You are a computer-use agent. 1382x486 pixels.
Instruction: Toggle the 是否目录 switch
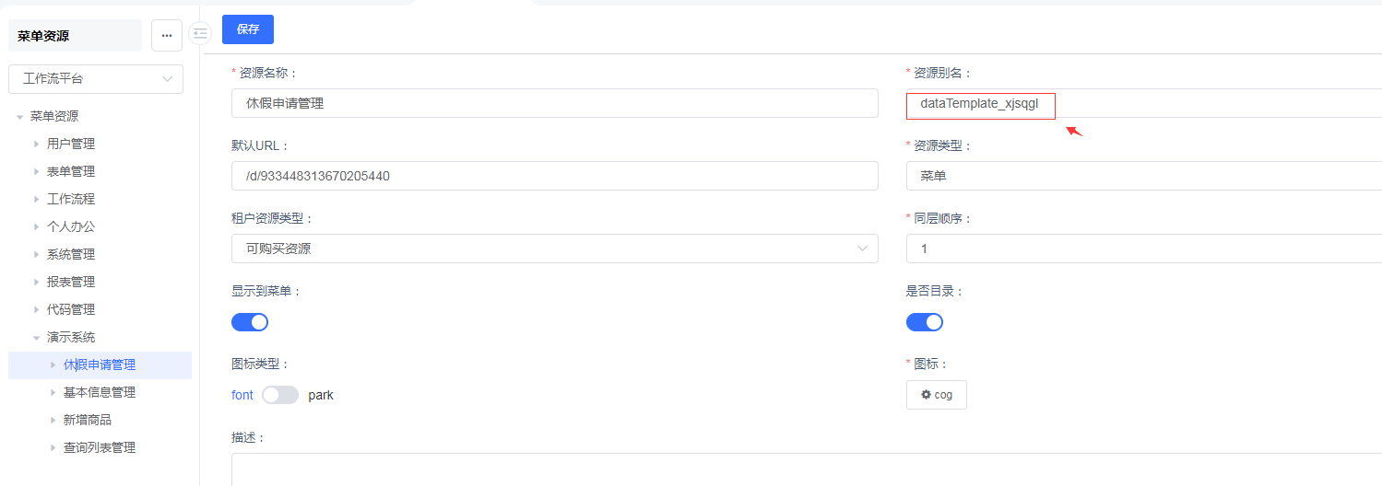[925, 322]
